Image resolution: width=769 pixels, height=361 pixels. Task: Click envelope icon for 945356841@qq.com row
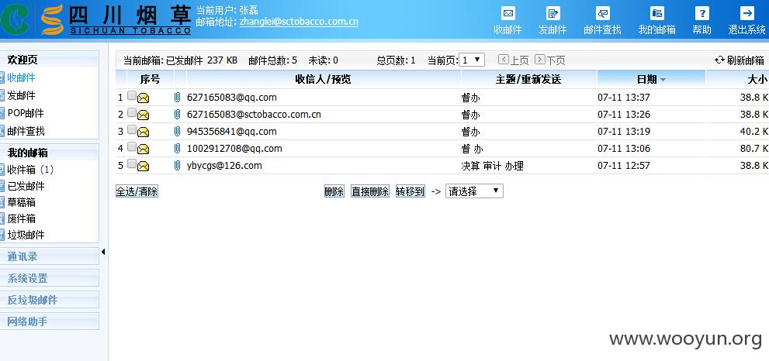point(144,132)
